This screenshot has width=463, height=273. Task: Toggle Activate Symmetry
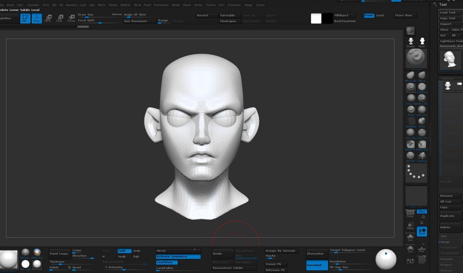click(178, 257)
